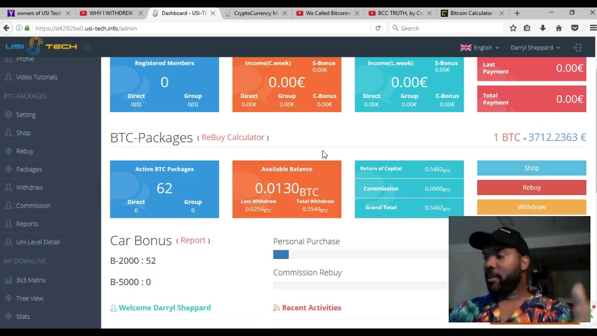Click the 'Grand Total' row label
This screenshot has width=597, height=336.
coord(381,208)
